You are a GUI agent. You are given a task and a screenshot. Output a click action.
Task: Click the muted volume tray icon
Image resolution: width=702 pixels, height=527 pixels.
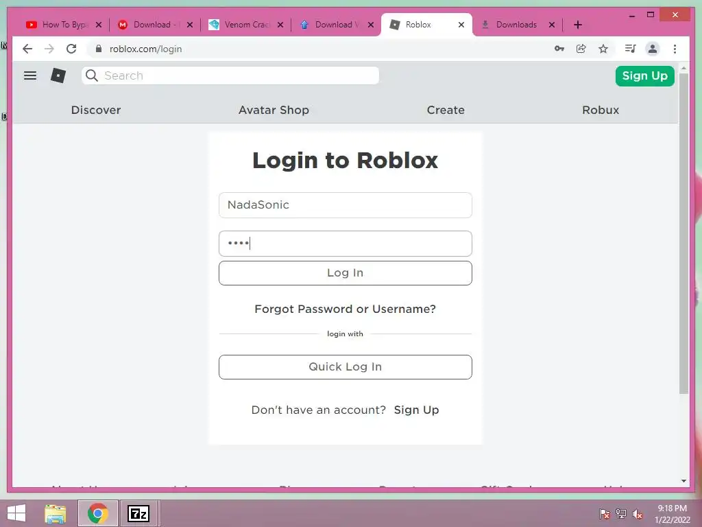637,514
